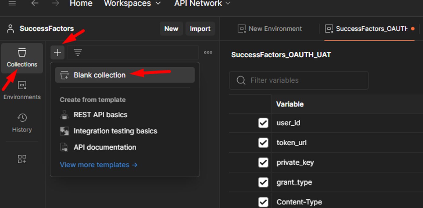Click the API documentation template icon
This screenshot has height=208, width=423.
point(64,147)
